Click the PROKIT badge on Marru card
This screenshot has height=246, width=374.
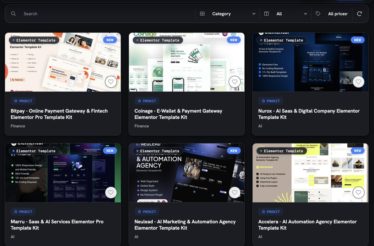pos(23,212)
